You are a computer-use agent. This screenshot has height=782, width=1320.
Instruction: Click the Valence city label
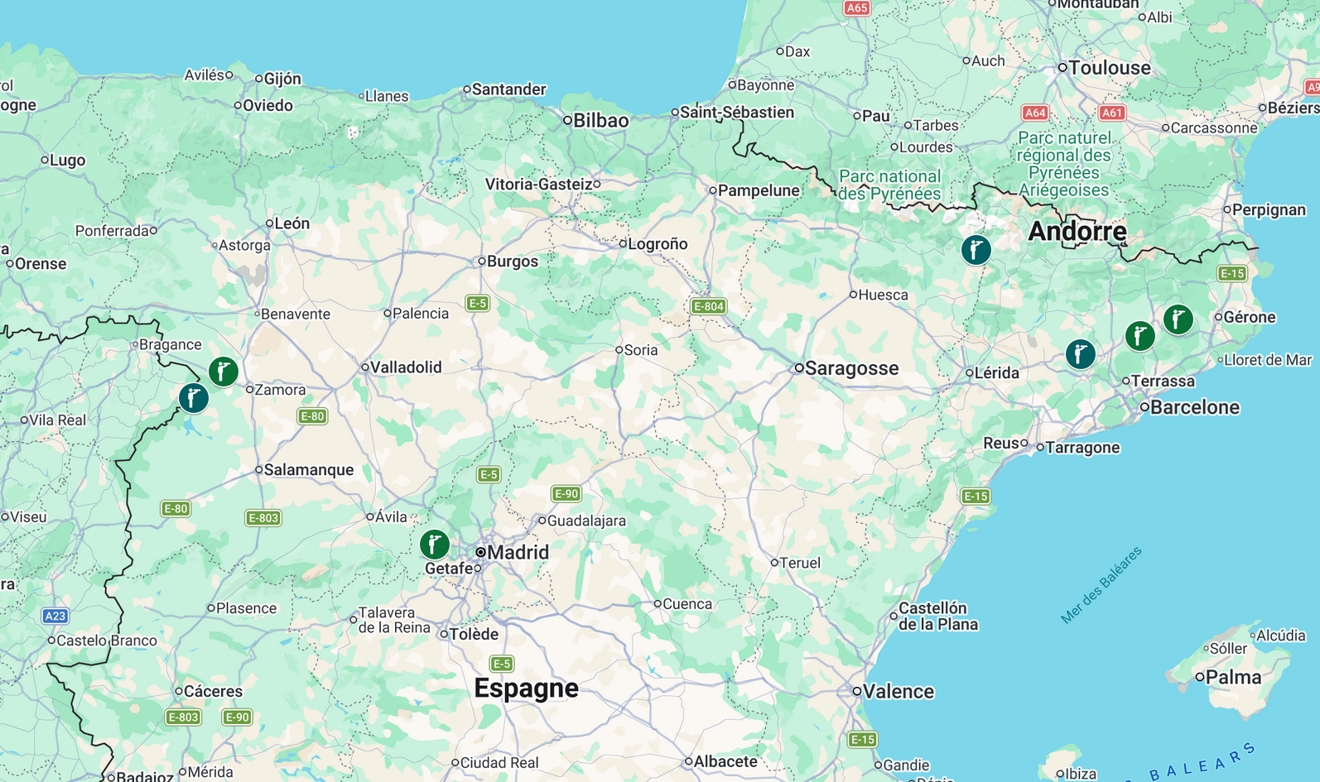(898, 692)
